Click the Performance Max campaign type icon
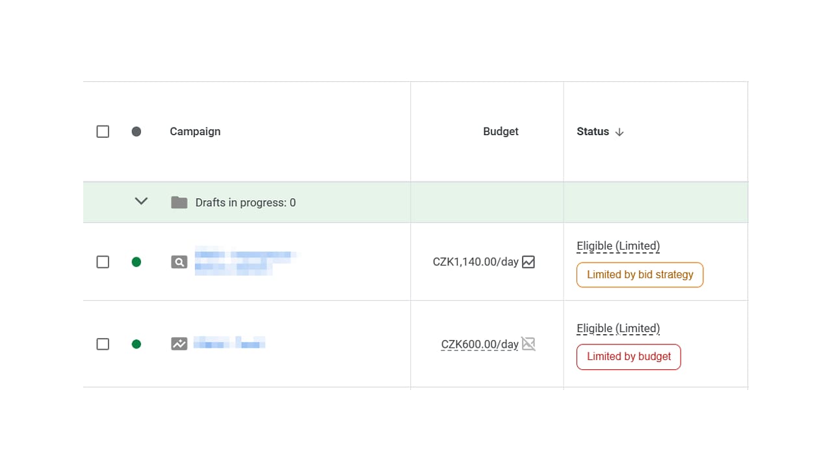832x468 pixels. click(x=179, y=344)
